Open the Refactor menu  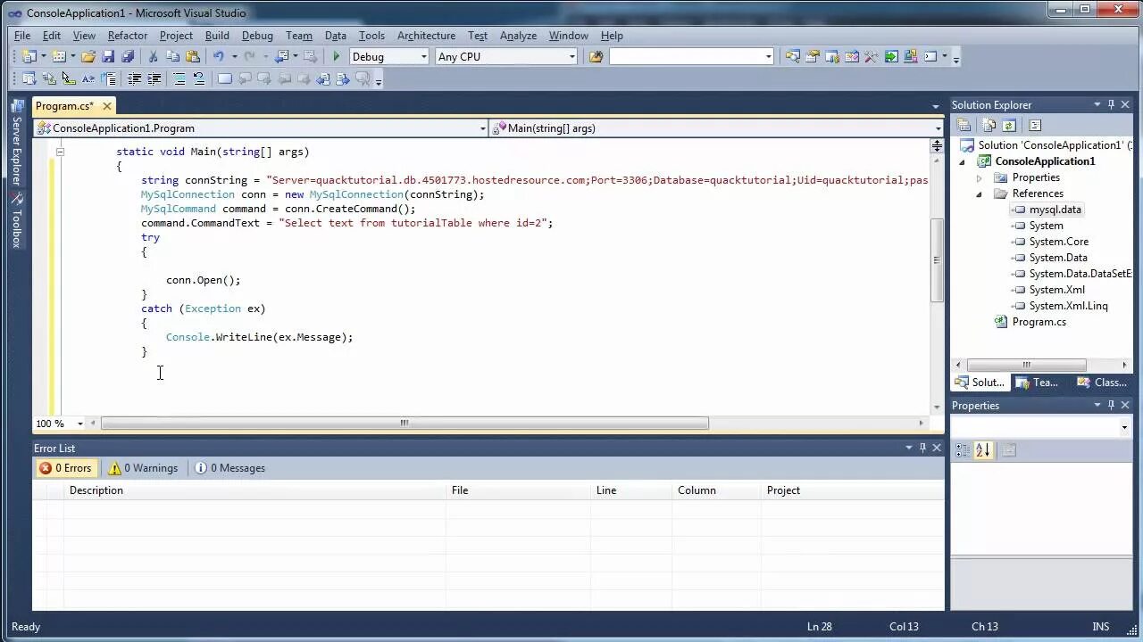(x=128, y=36)
